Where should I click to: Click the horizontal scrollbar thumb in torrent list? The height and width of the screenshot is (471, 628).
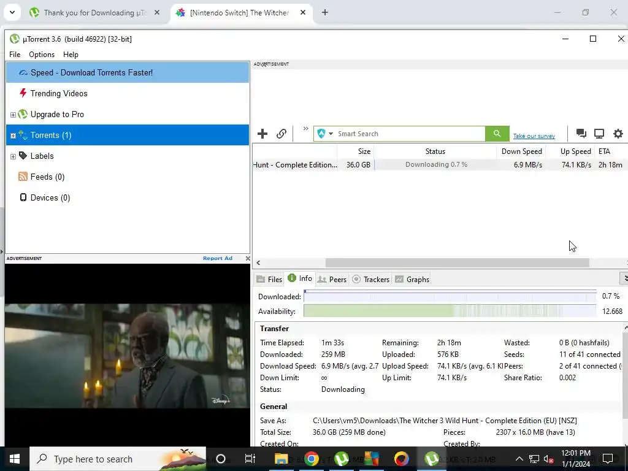click(x=457, y=262)
